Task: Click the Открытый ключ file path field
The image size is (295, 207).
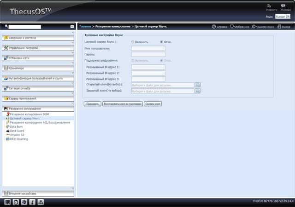Action: [163, 85]
